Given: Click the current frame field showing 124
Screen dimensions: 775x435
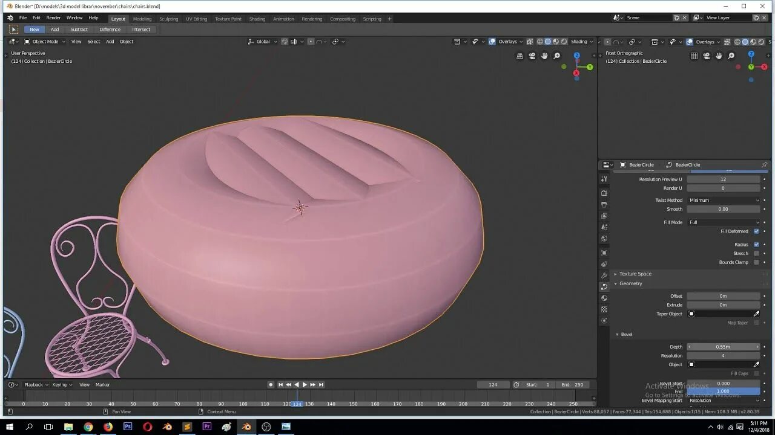Looking at the screenshot, I should 493,384.
